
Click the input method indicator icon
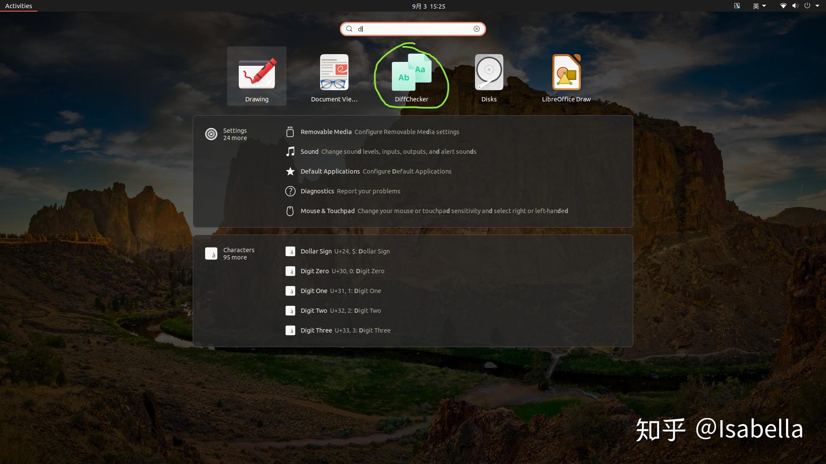click(x=737, y=6)
